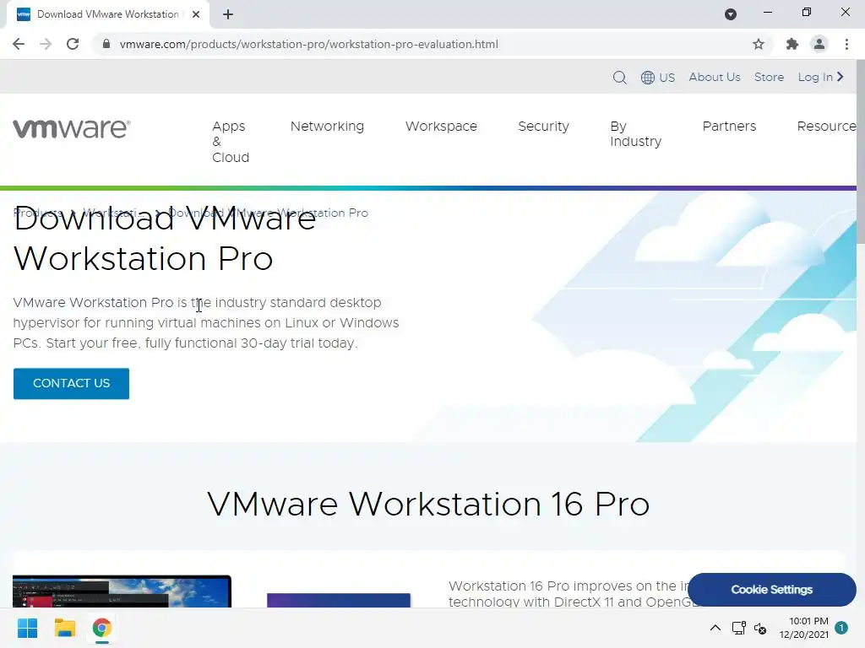Show hidden system tray icons chevron
The width and height of the screenshot is (865, 648).
(x=715, y=628)
